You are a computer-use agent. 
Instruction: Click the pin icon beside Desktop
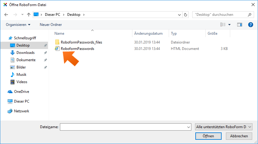[x=46, y=45]
